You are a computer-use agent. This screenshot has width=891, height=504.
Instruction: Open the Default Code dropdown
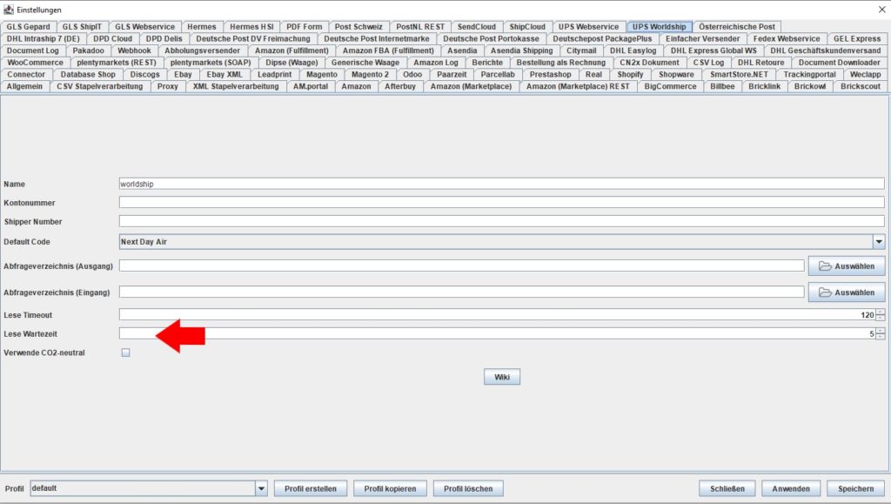pos(879,241)
